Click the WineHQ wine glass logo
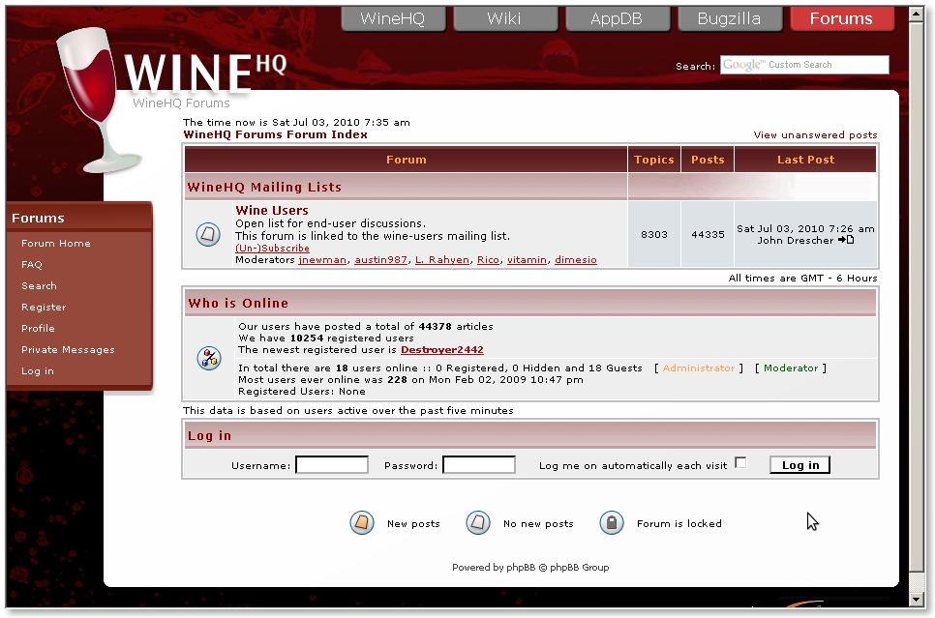 pos(99,101)
